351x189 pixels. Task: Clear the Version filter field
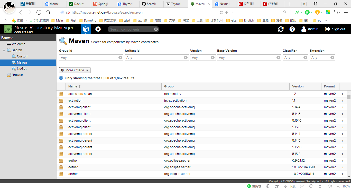pos(213,57)
